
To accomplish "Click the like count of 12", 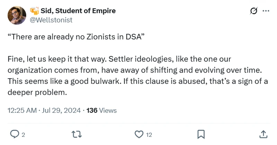I will (149, 135).
